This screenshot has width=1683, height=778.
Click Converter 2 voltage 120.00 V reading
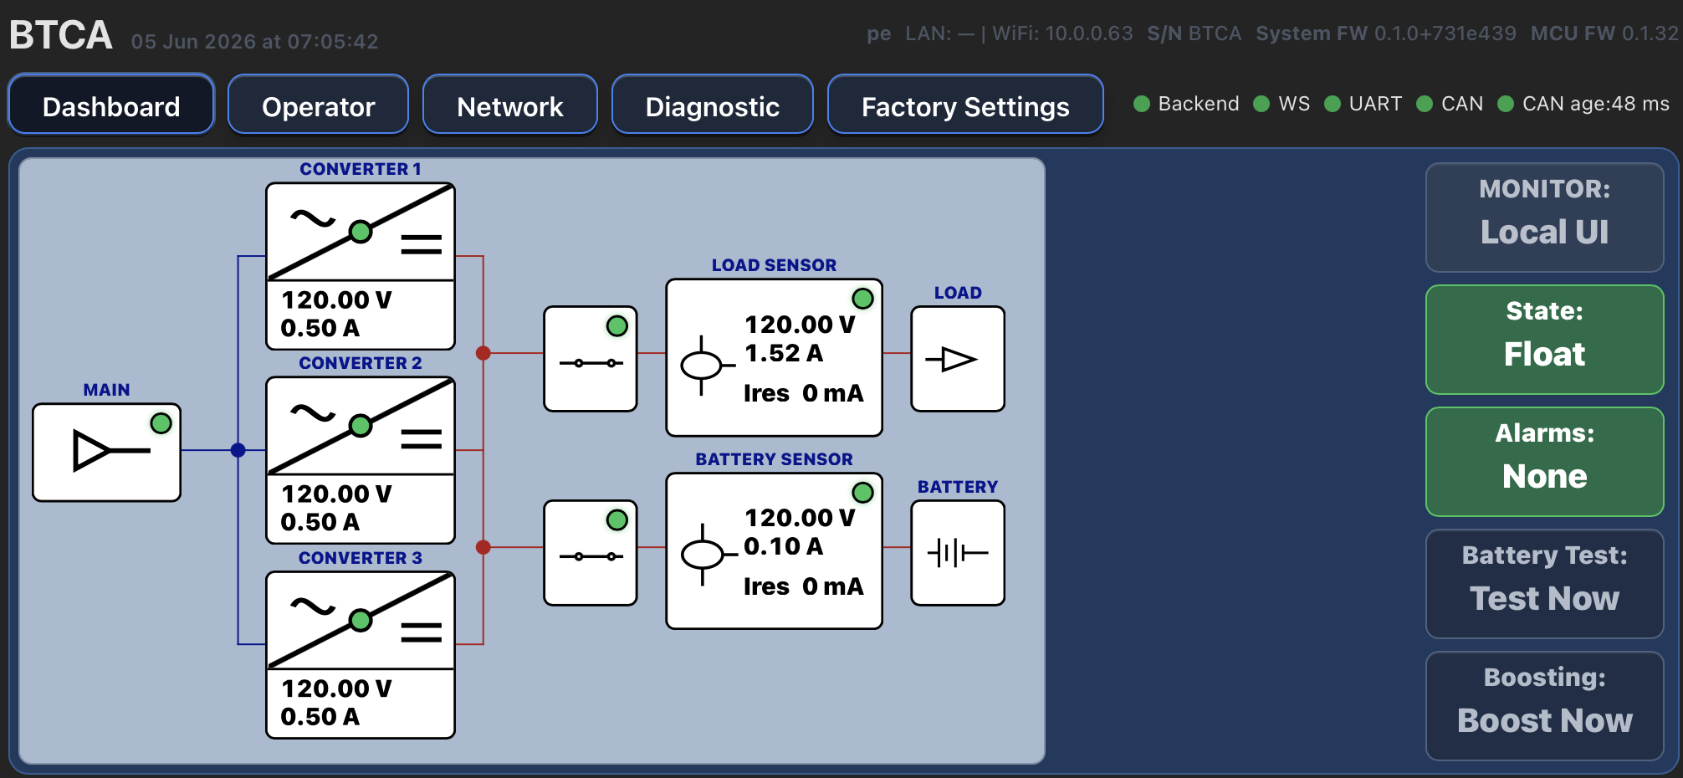pyautogui.click(x=336, y=494)
